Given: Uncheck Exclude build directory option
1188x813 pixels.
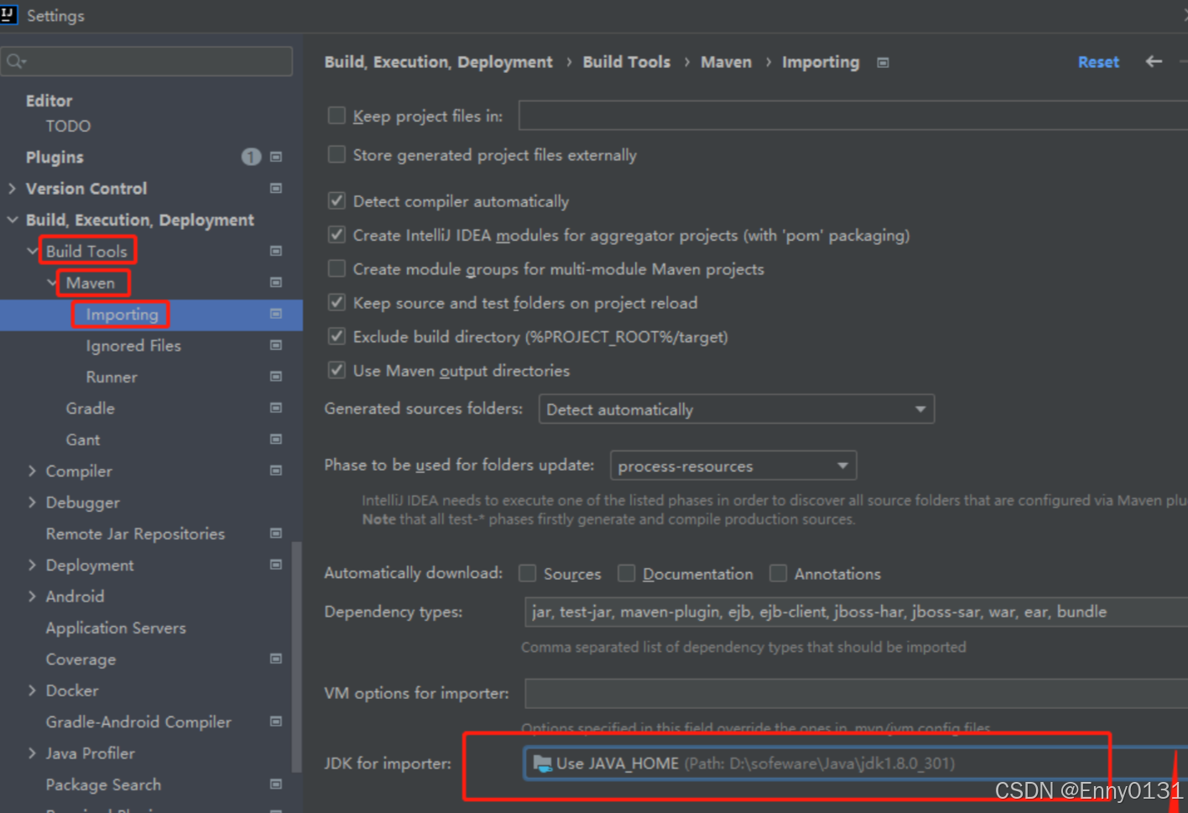Looking at the screenshot, I should pos(336,336).
